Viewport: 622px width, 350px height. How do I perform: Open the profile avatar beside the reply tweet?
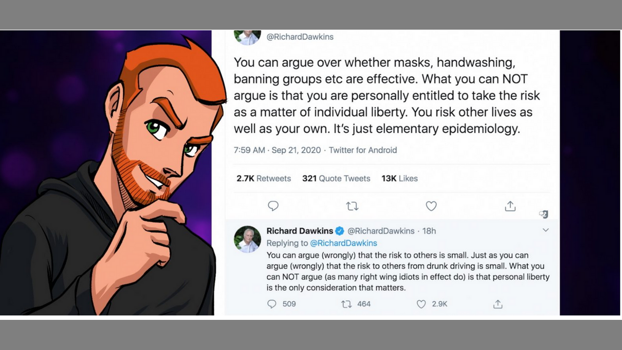[248, 239]
